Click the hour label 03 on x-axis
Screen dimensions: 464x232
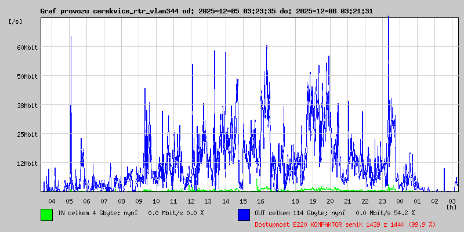[x=452, y=201]
